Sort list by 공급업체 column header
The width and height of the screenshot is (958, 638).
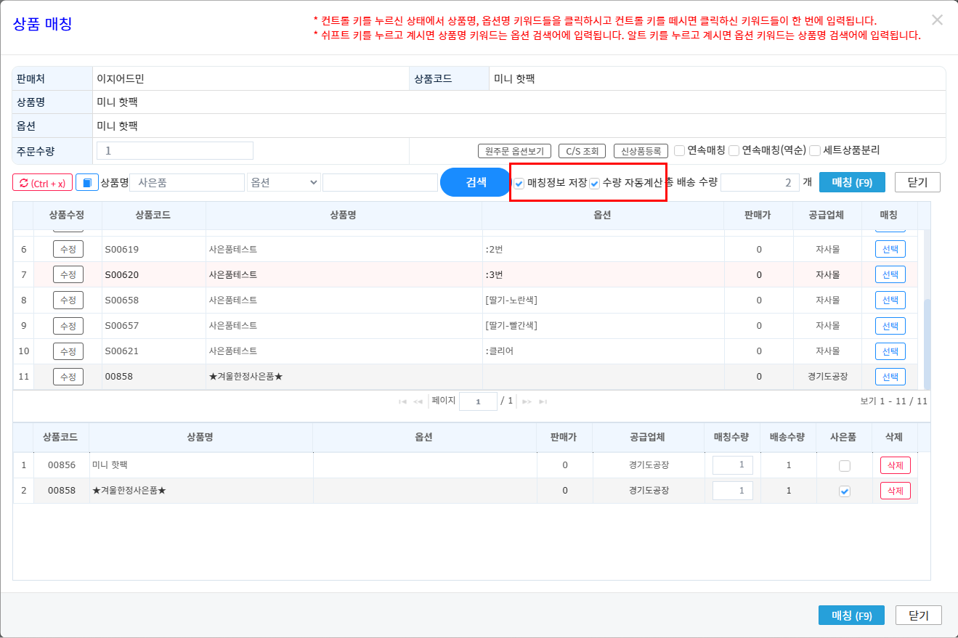pyautogui.click(x=827, y=215)
